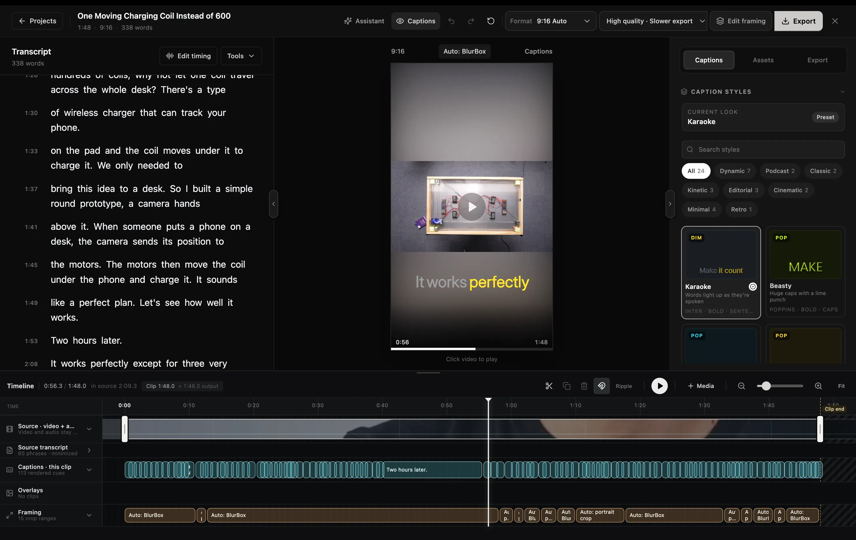The image size is (856, 540).
Task: Select the Beasty caption style card
Action: pyautogui.click(x=805, y=272)
